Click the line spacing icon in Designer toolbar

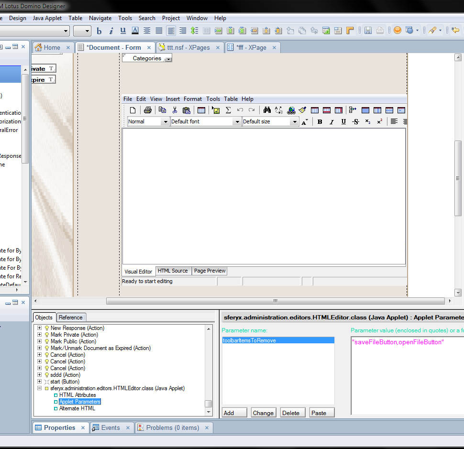coord(194,31)
